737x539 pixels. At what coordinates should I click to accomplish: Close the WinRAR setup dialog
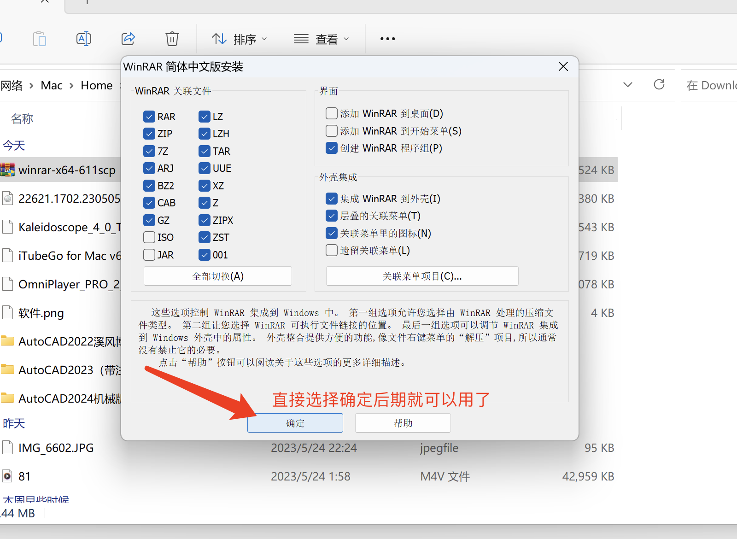[563, 67]
